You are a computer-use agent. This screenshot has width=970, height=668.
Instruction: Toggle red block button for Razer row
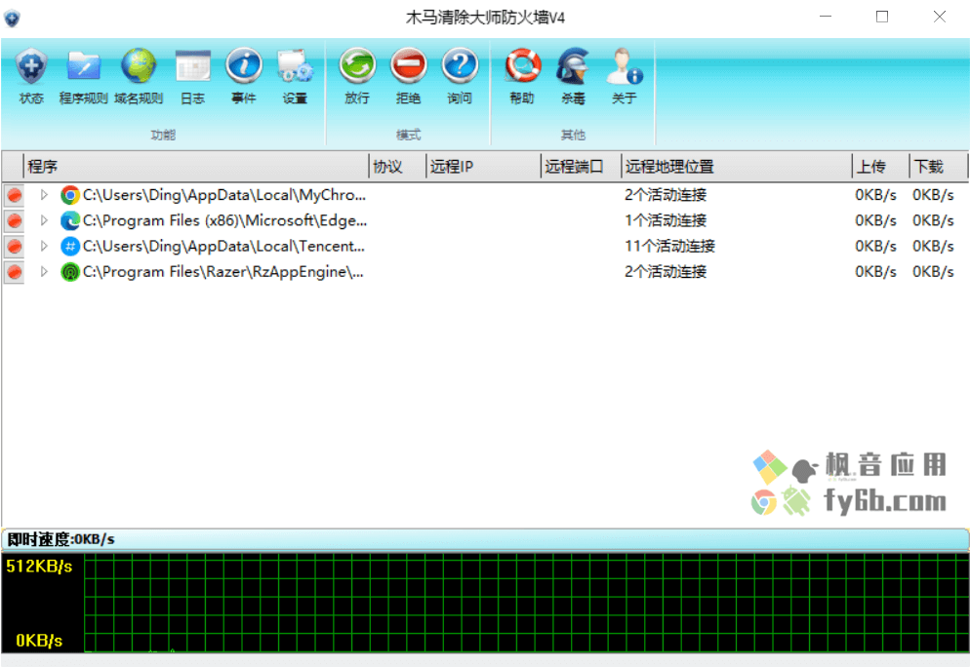coord(15,272)
